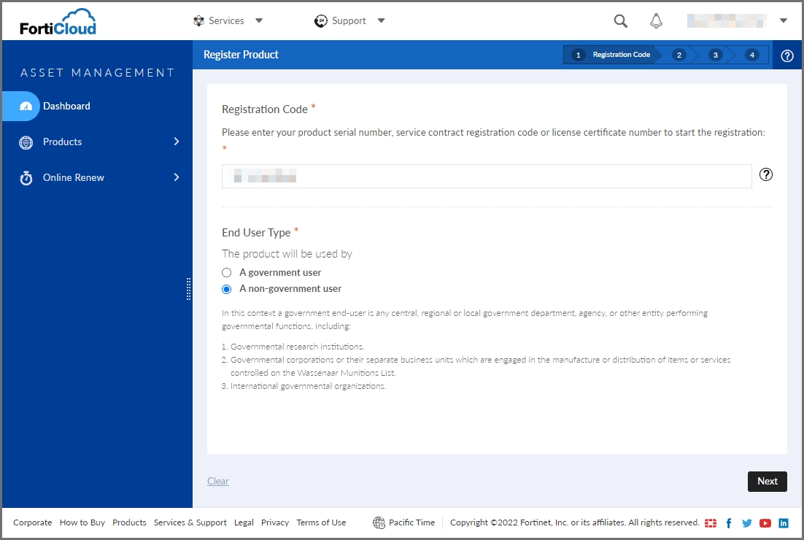
Task: Open the Services dropdown
Action: click(228, 20)
